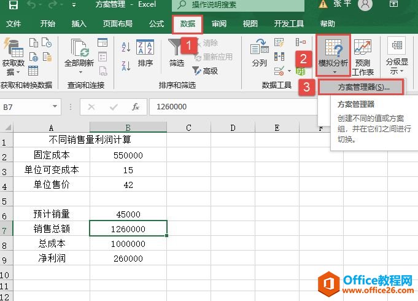Open the 获取数据 dropdown button
418x301 pixels.
coord(14,57)
